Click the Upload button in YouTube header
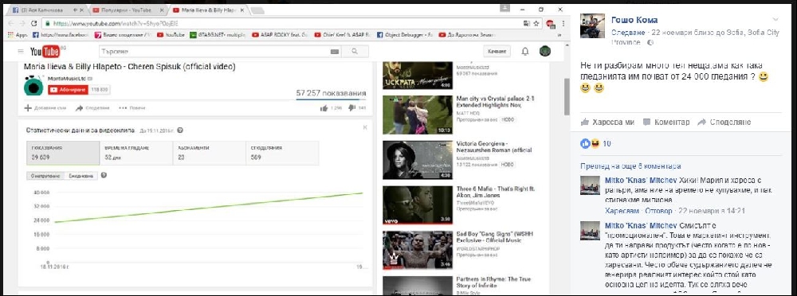 tap(496, 52)
